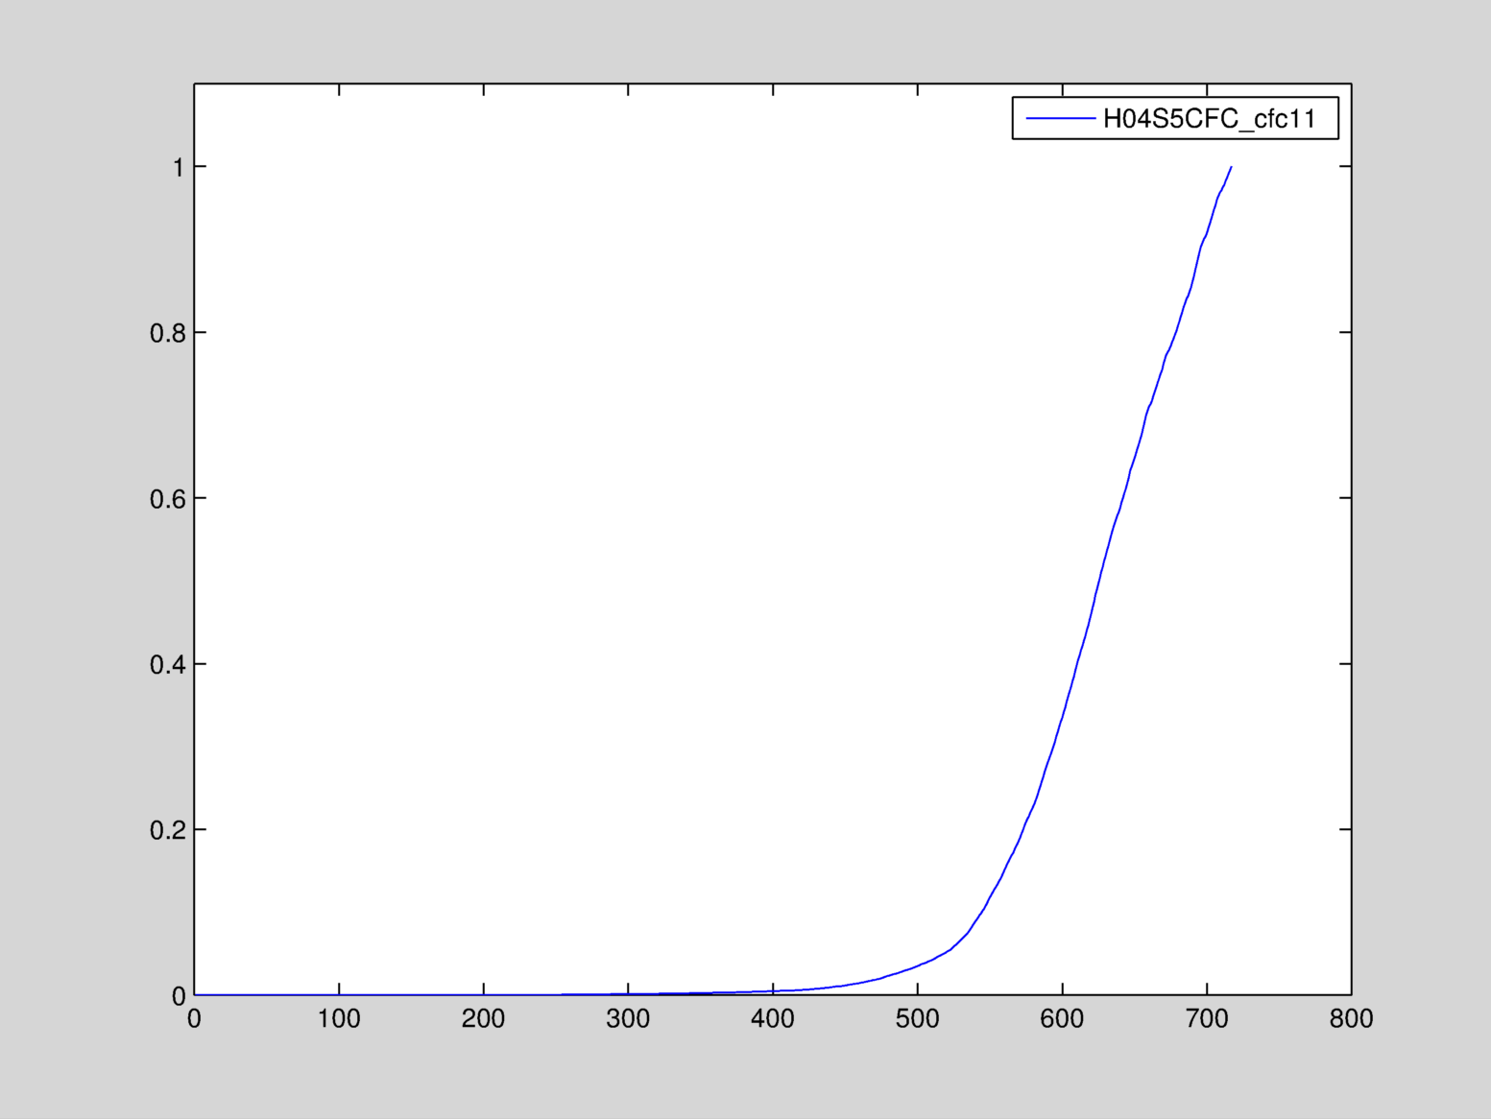Click the y-axis origin label 0
1491x1119 pixels.
[178, 996]
